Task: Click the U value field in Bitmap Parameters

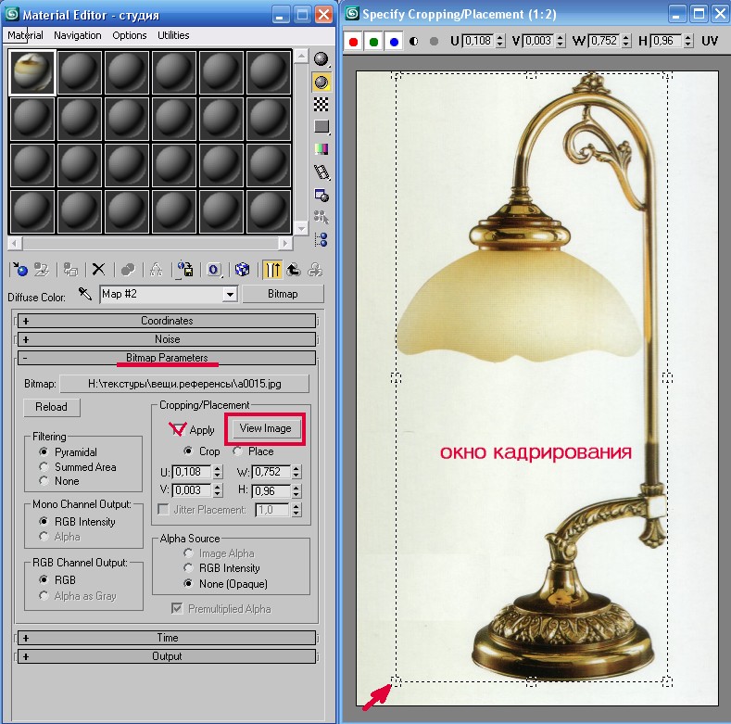Action: coord(191,472)
